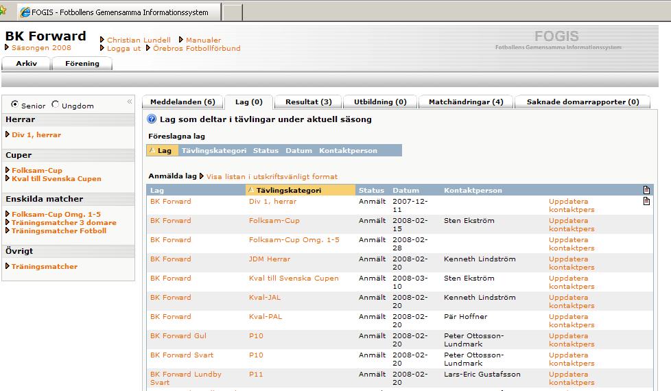Image resolution: width=671 pixels, height=391 pixels.
Task: Open Kval till Svenska Cupen in table
Action: pyautogui.click(x=294, y=278)
